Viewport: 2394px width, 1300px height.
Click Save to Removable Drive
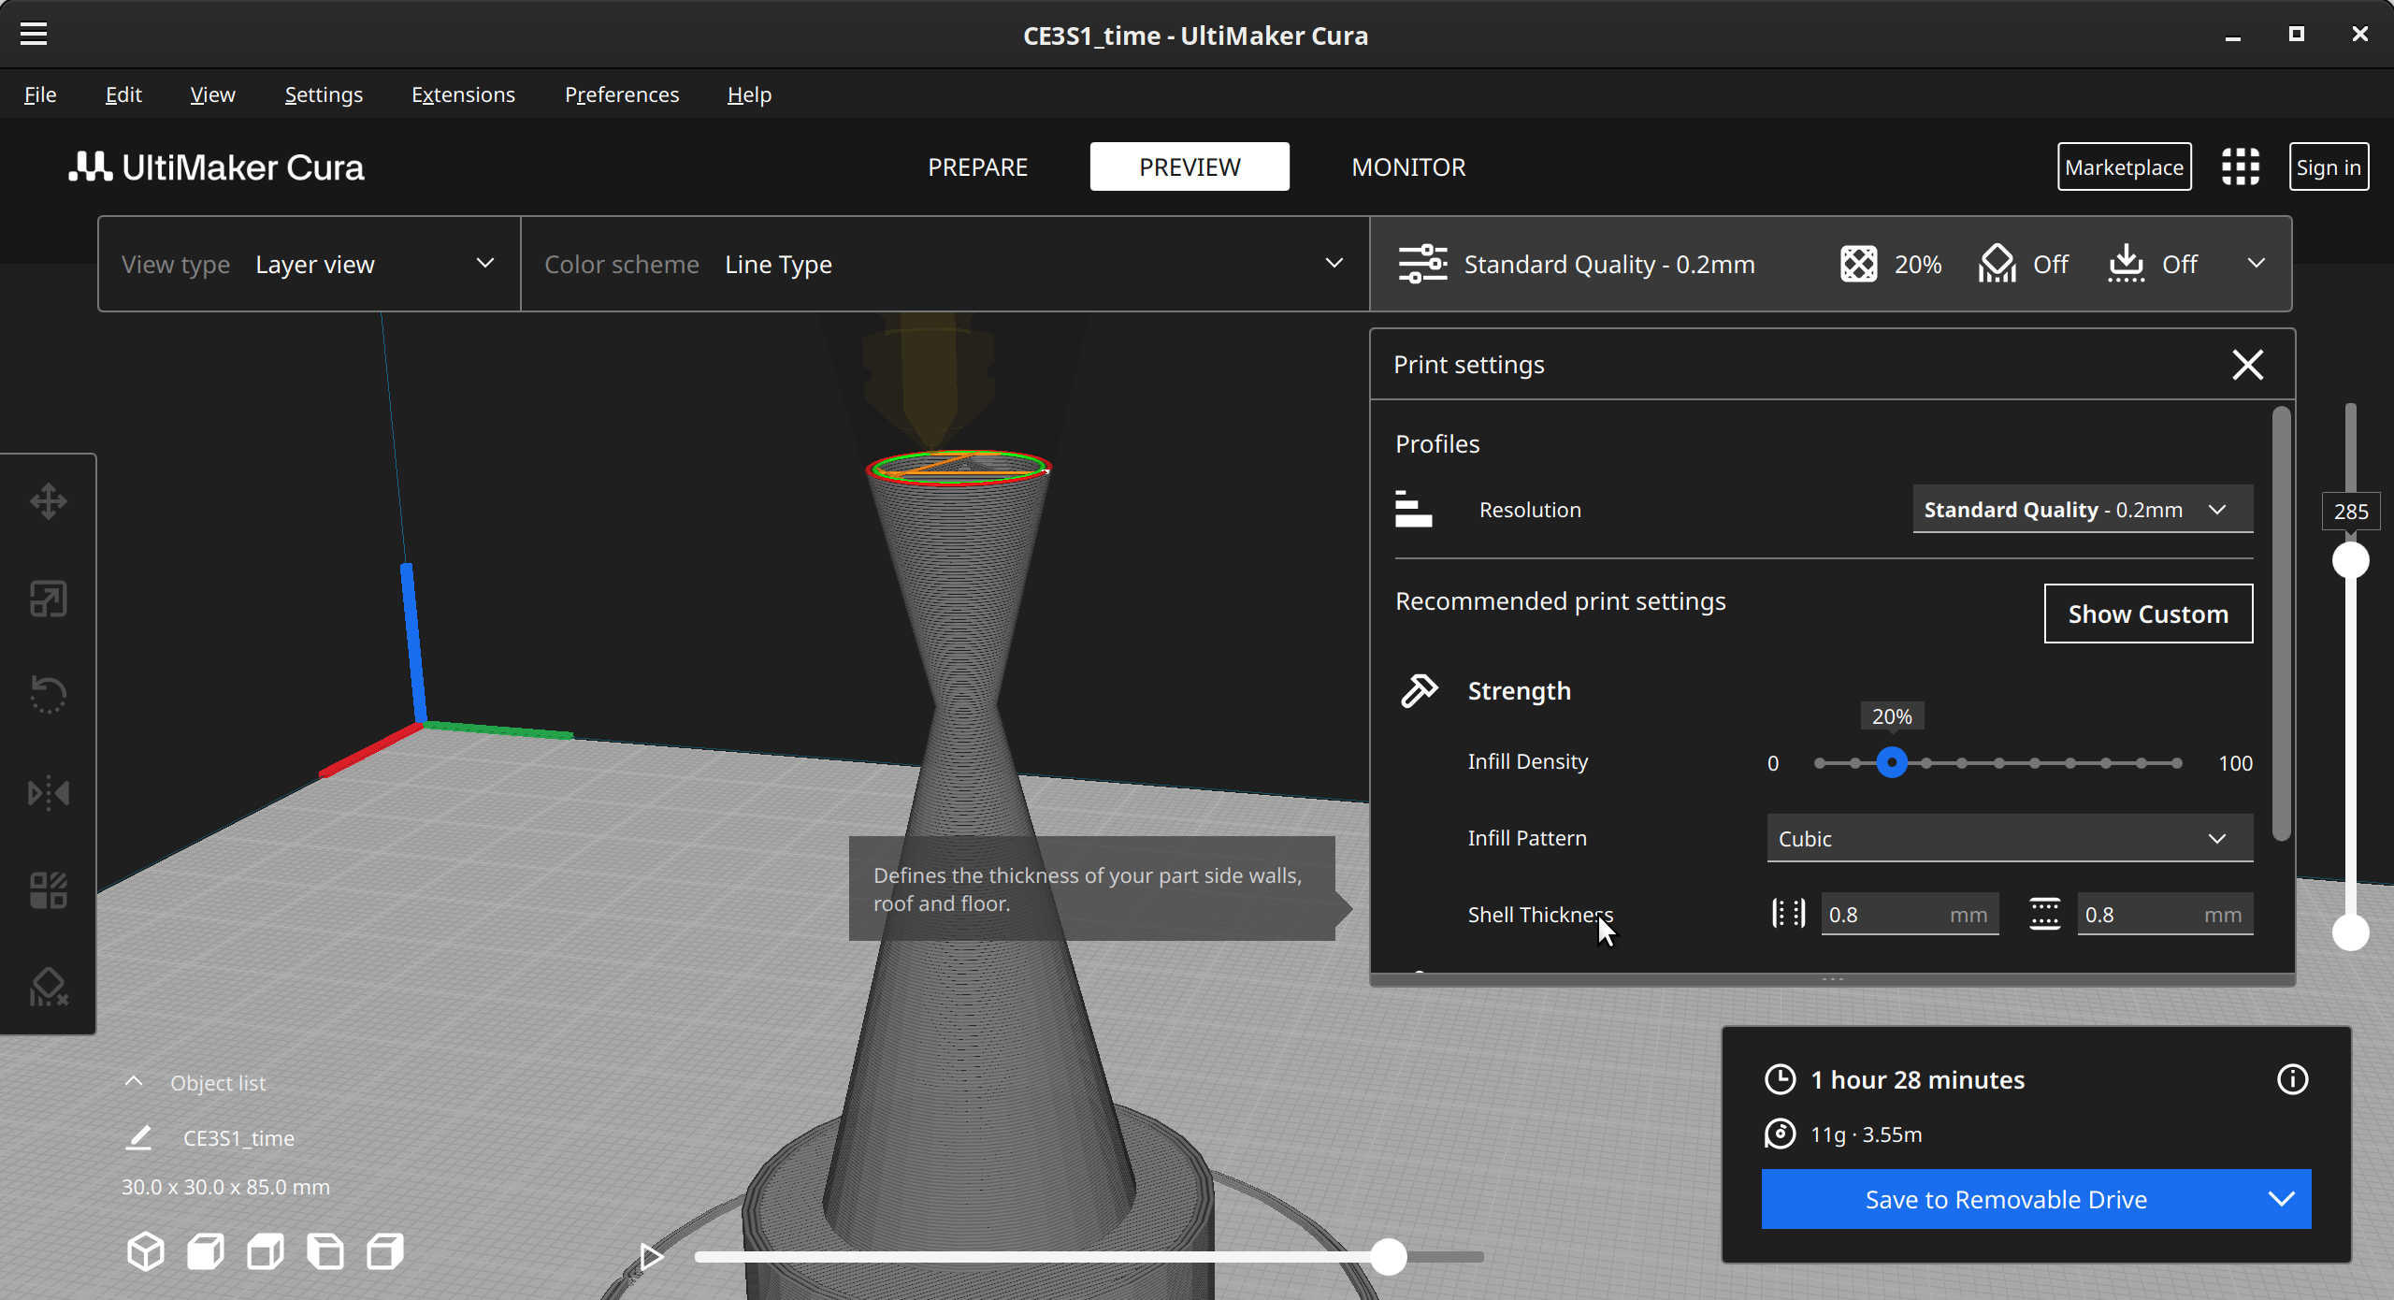[x=2006, y=1199]
